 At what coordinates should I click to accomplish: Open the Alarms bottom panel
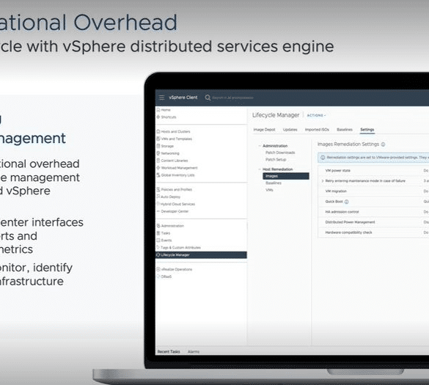point(194,351)
